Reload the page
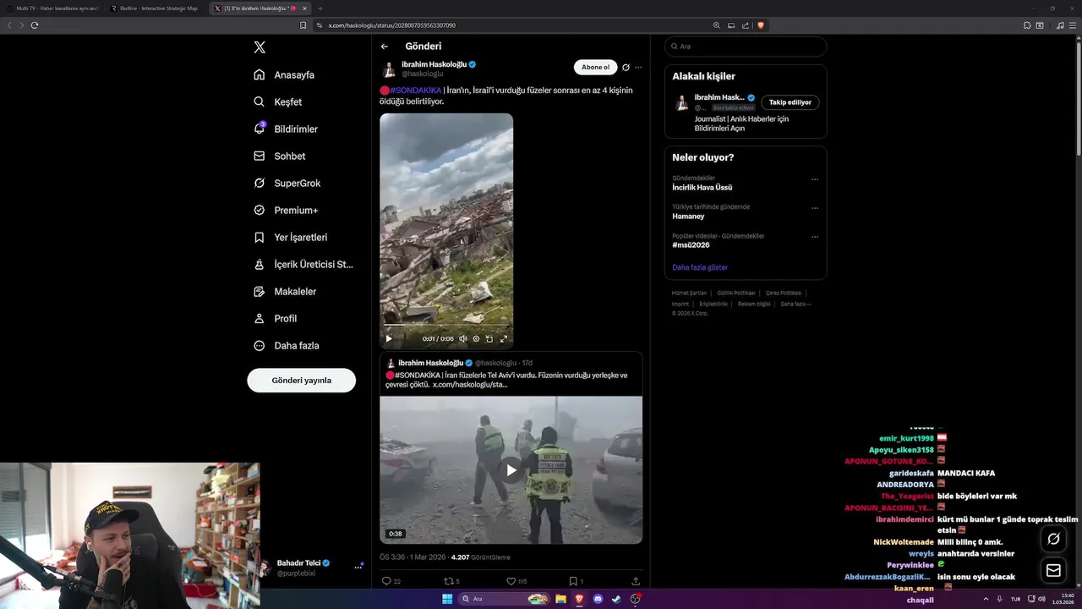 (x=35, y=25)
